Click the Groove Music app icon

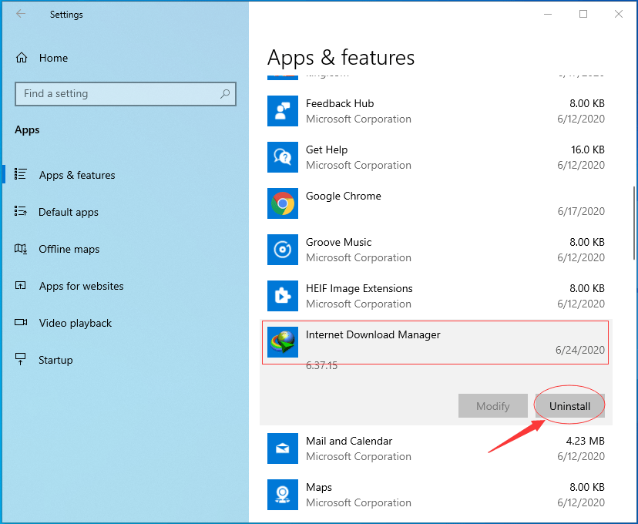(283, 250)
